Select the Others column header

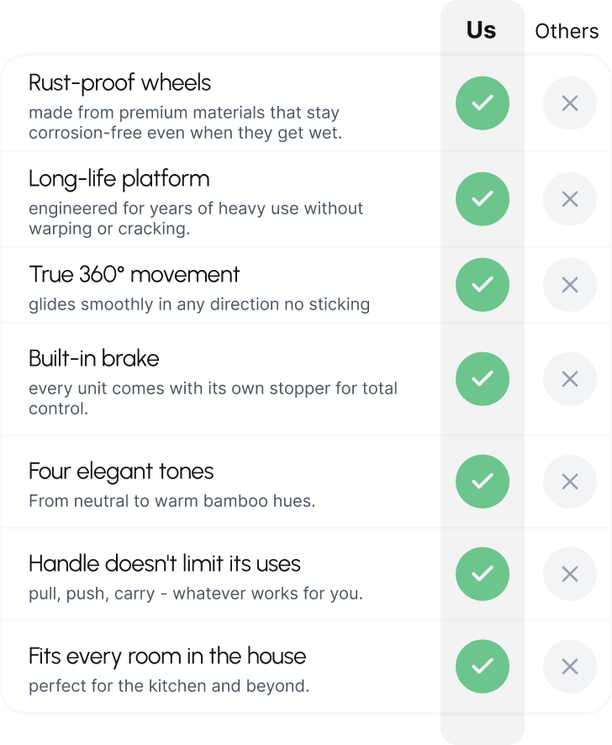click(x=567, y=32)
